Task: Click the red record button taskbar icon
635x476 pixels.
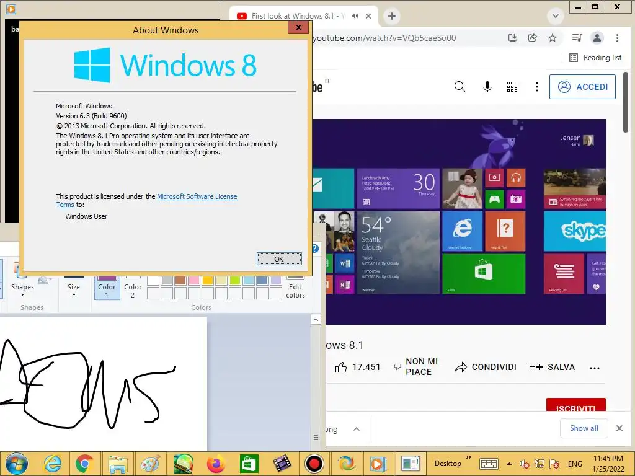Action: point(314,464)
